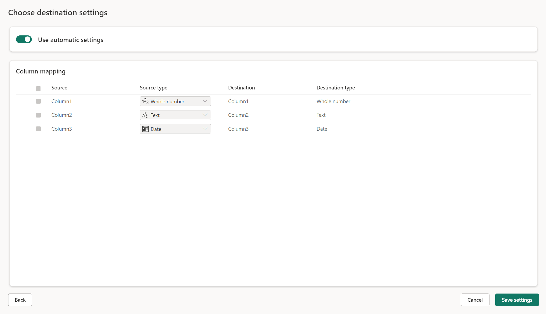
Task: Click the Whole number destination type label
Action: point(333,101)
